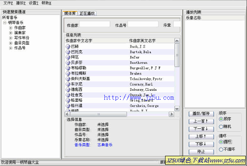Image resolution: width=247 pixels, height=166 pixels.
Task: Click the icon beside 布拉姆斯 (Brahms)
Action: click(x=68, y=73)
